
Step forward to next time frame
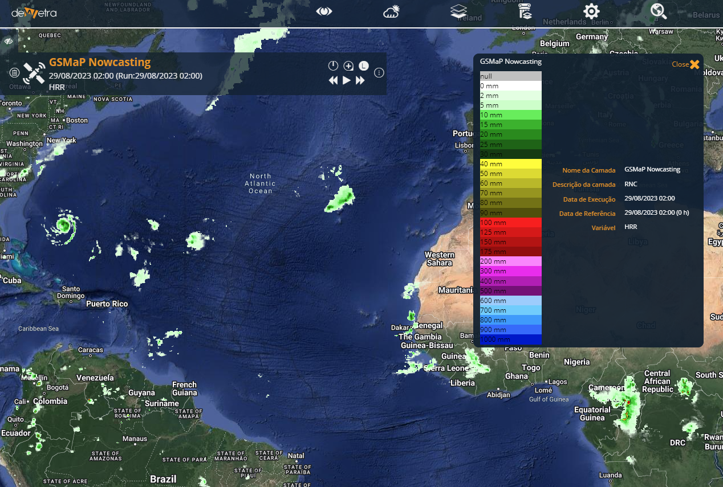pos(360,80)
